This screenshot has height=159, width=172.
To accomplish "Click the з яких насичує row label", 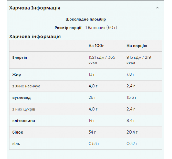I will (x=26, y=86).
